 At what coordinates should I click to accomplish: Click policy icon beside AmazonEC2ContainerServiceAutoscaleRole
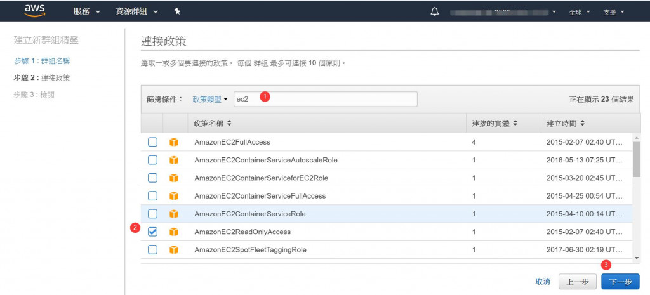pos(174,160)
